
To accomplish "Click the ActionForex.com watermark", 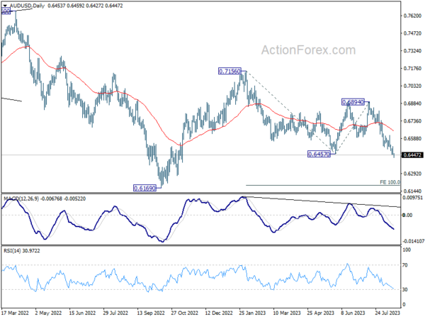I will pyautogui.click(x=308, y=50).
